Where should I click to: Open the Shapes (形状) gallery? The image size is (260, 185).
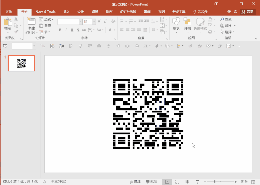[x=176, y=25]
